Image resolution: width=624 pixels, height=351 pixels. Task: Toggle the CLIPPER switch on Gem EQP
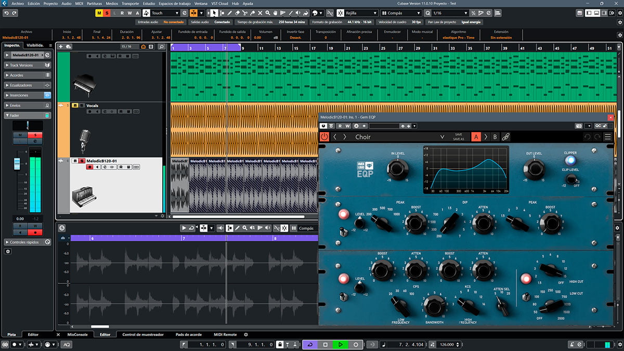pos(570,160)
